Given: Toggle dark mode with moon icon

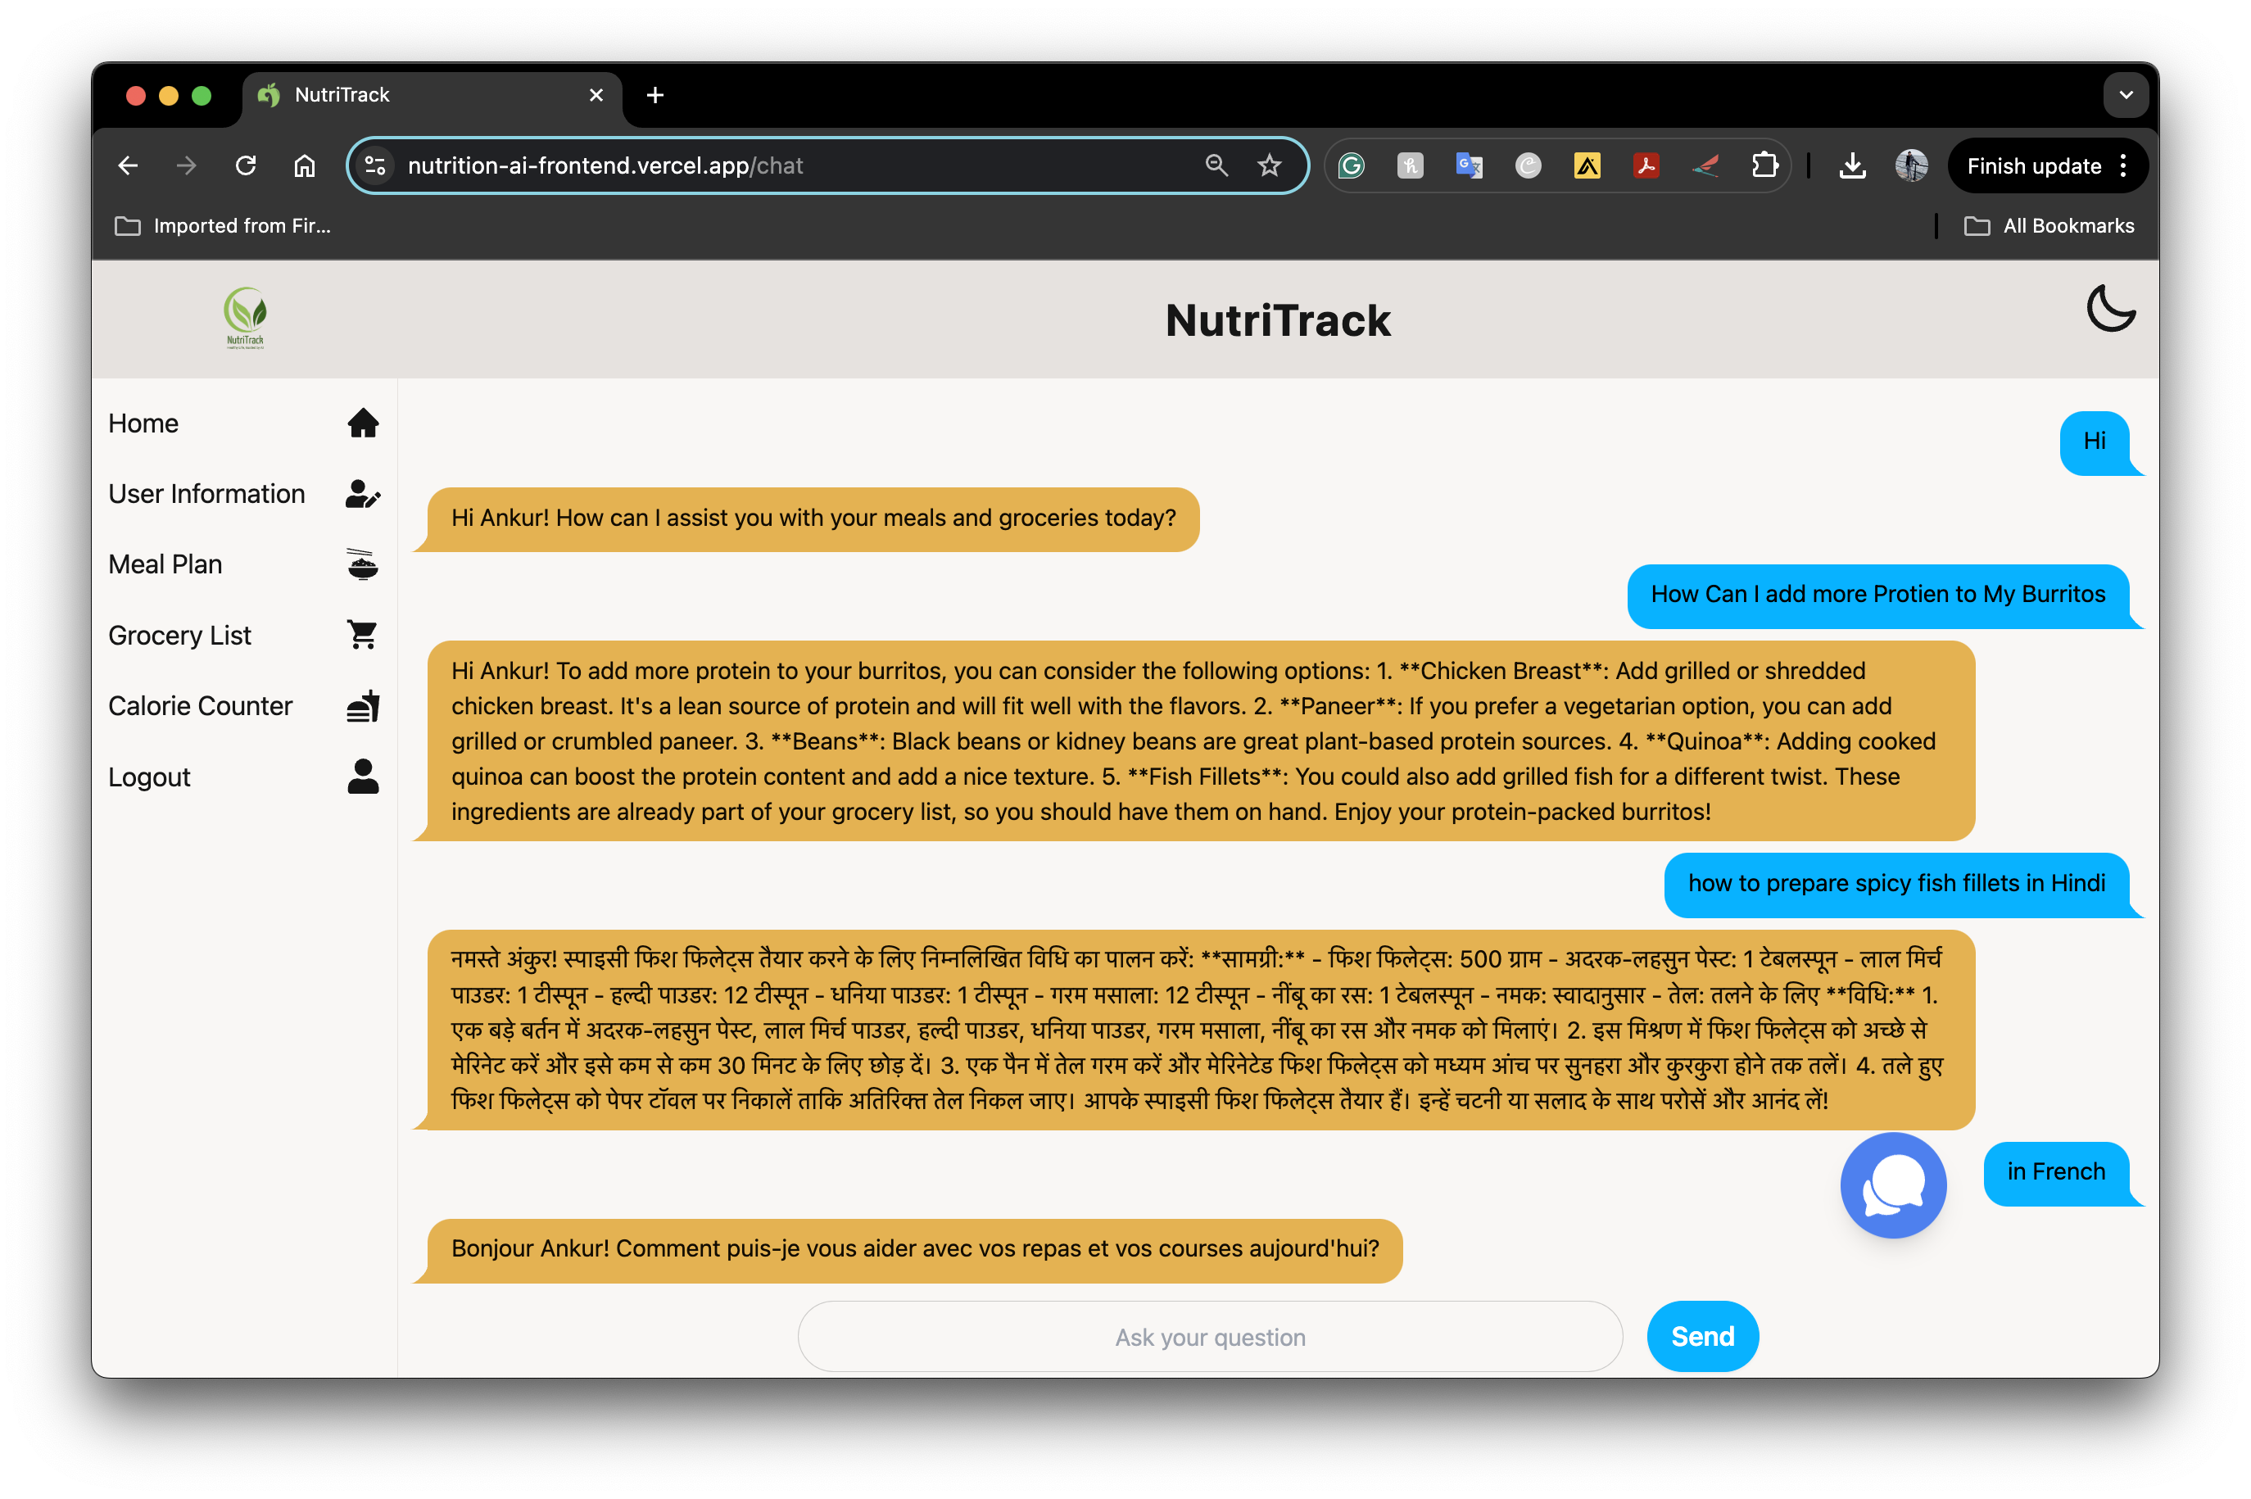Looking at the screenshot, I should [2109, 309].
